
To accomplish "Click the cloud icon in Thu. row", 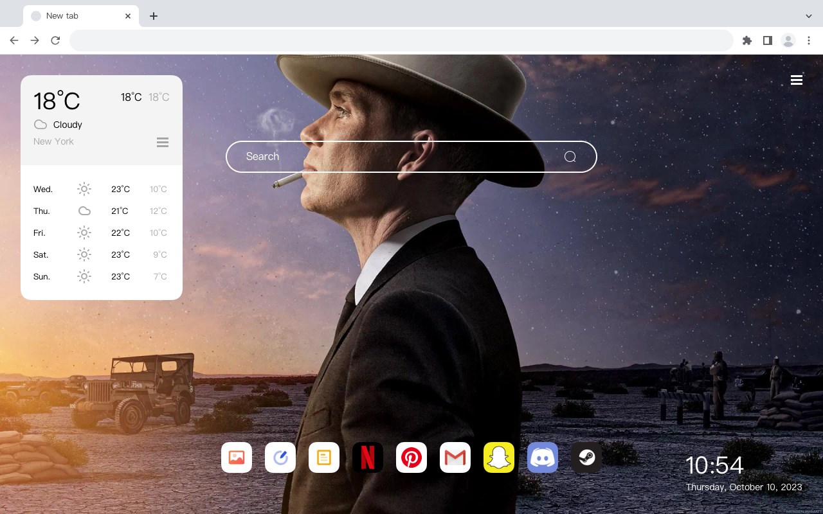I will [x=84, y=211].
